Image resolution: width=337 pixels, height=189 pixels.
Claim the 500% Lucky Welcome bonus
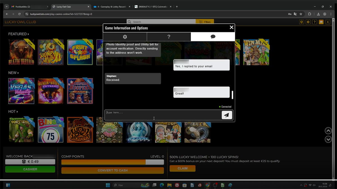coord(183,168)
